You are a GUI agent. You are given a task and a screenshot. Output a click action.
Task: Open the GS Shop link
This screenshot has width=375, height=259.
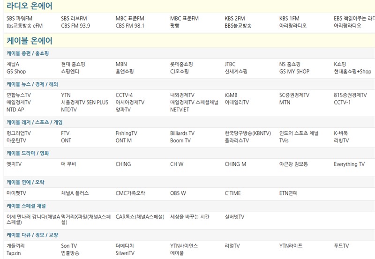(x=16, y=72)
